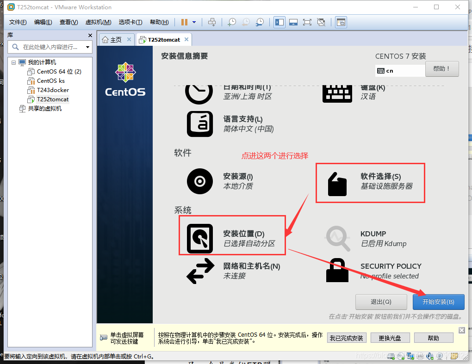Screen dimensions: 472x364
Task: Click the CentOS logo in installer
Action: pos(125,80)
